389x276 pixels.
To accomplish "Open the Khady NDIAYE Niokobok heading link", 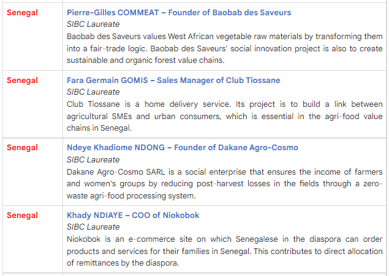I will coord(133,216).
